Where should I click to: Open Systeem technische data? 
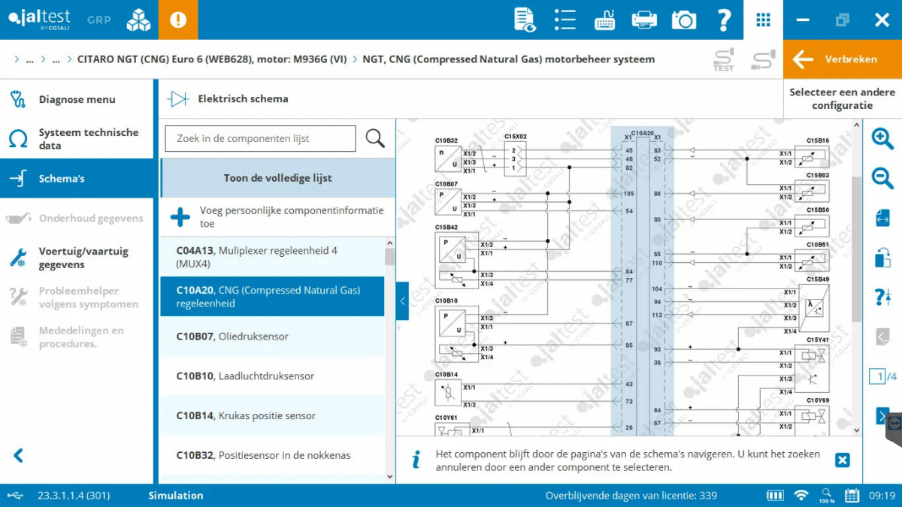77,139
